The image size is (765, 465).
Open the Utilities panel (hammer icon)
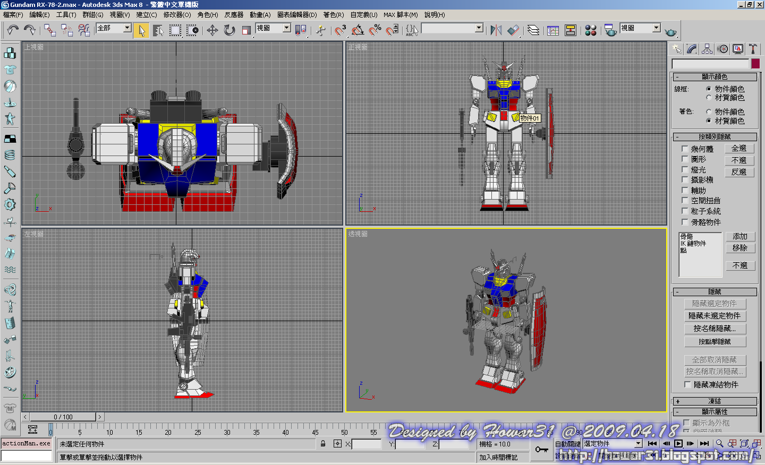tap(753, 49)
